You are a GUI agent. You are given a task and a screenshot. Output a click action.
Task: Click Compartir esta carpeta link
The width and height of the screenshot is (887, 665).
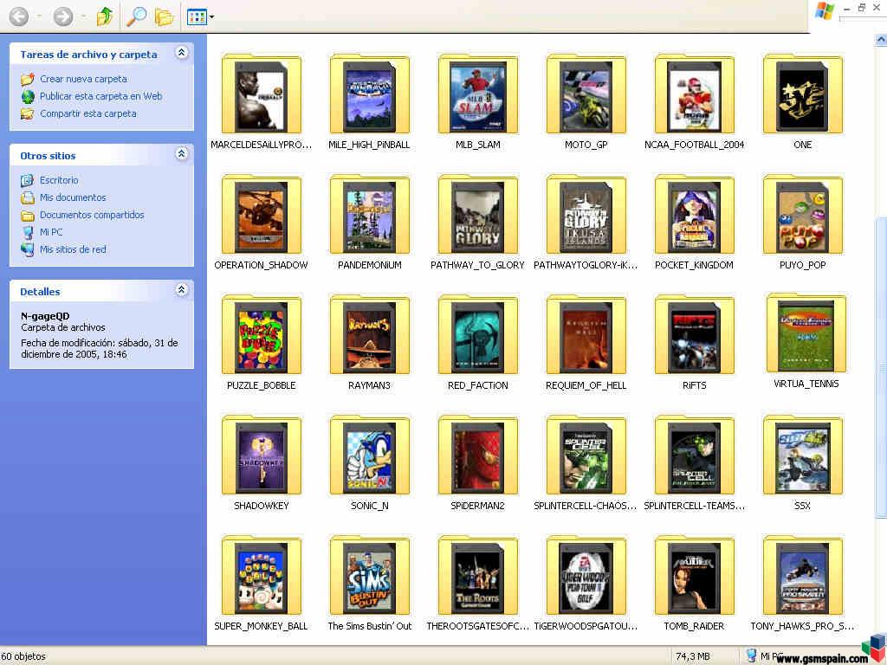pyautogui.click(x=87, y=113)
